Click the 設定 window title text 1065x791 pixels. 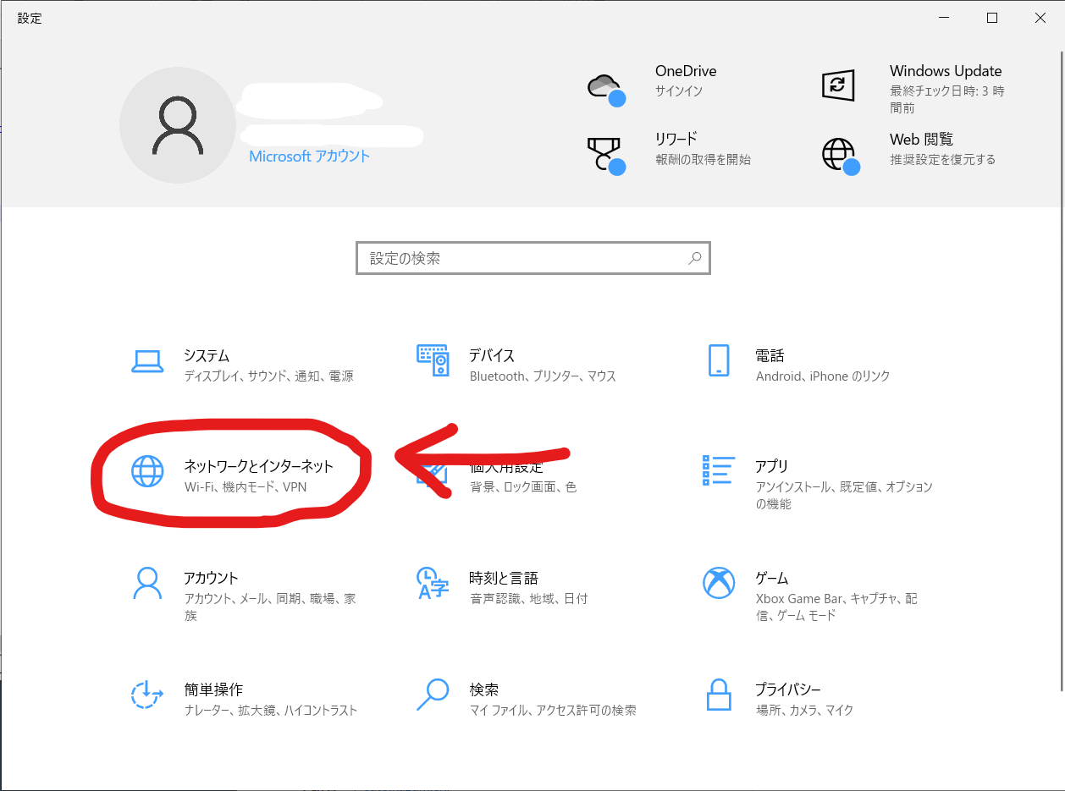(30, 18)
